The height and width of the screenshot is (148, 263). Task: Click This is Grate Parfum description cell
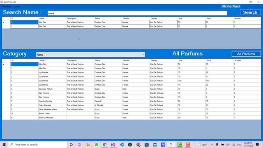(80, 109)
